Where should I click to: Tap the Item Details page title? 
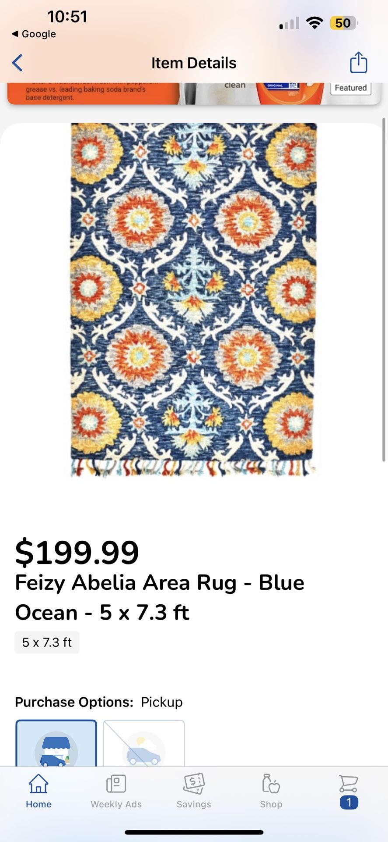click(194, 63)
